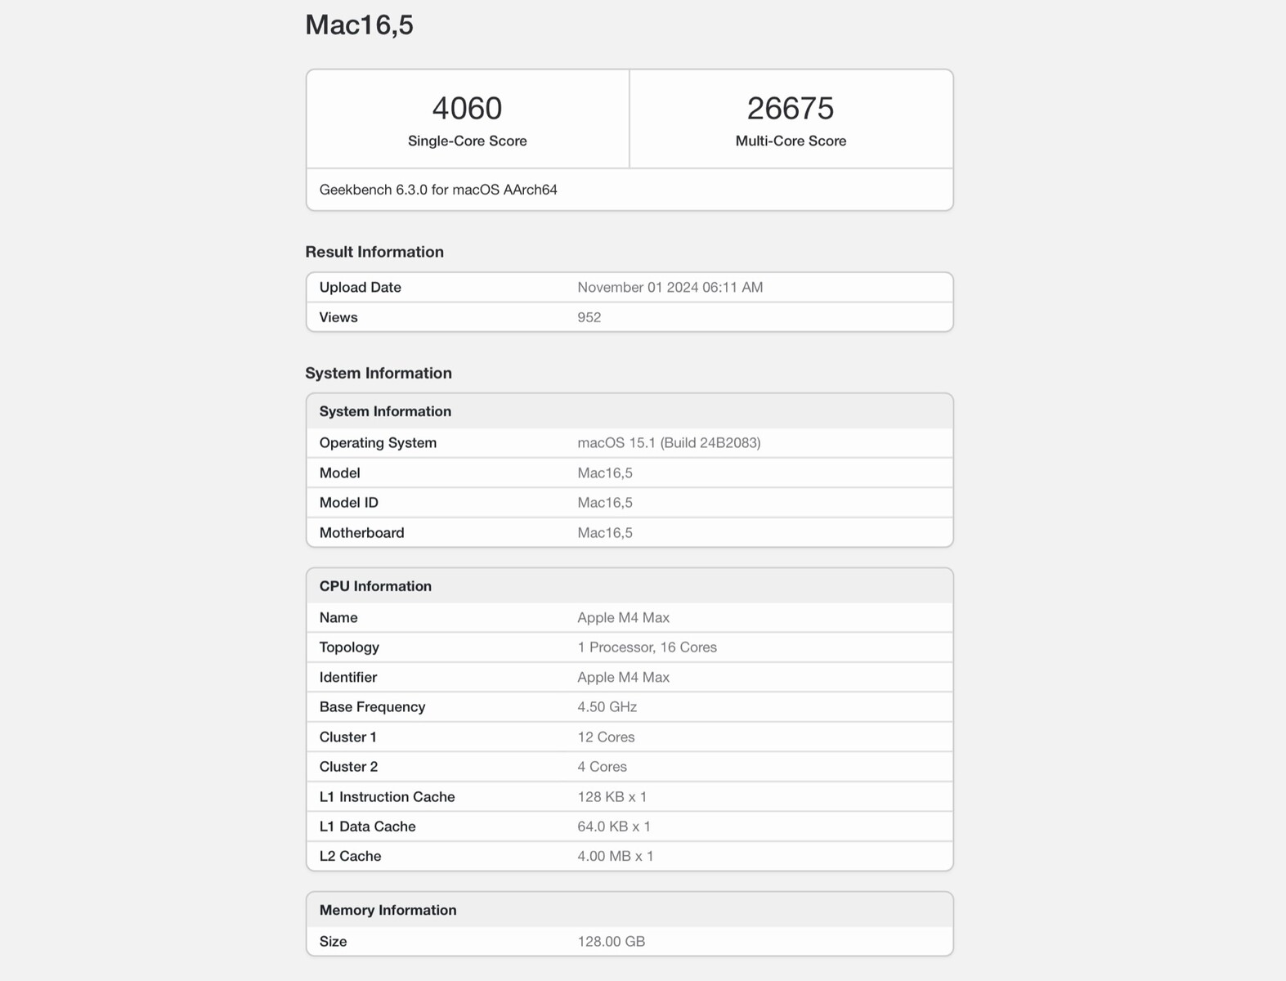Click the CPU Information table header
This screenshot has width=1286, height=981.
click(x=375, y=586)
